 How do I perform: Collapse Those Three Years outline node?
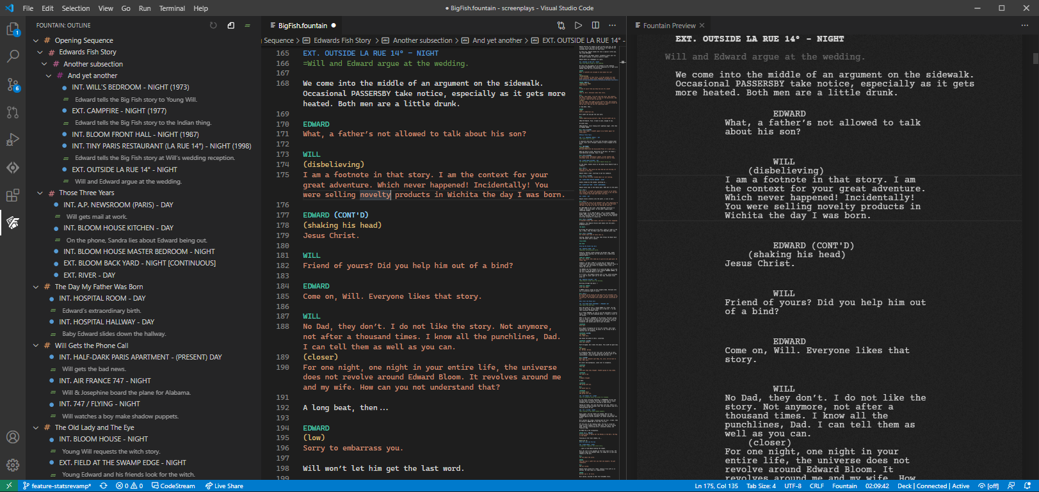tap(40, 193)
